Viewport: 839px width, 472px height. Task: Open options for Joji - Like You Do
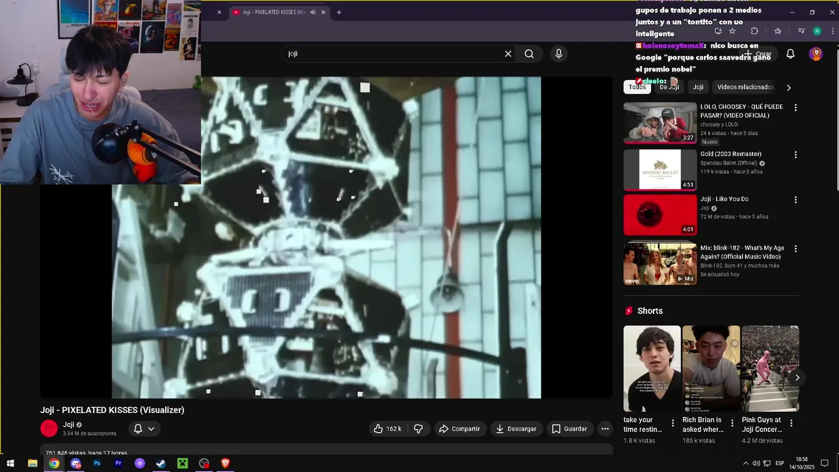pos(796,200)
